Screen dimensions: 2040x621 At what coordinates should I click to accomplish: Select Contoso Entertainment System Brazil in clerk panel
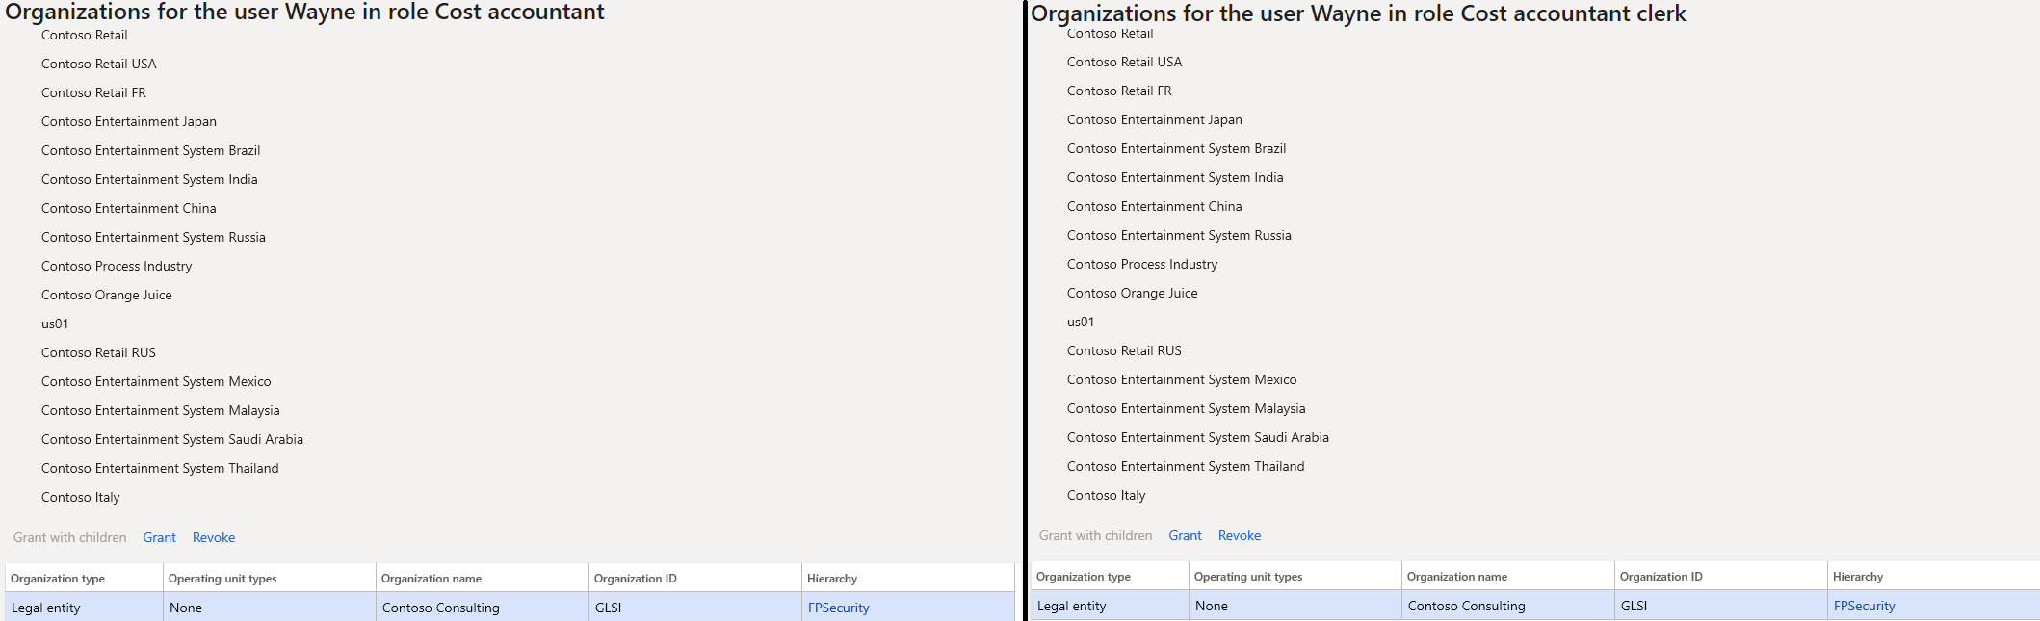click(1177, 148)
